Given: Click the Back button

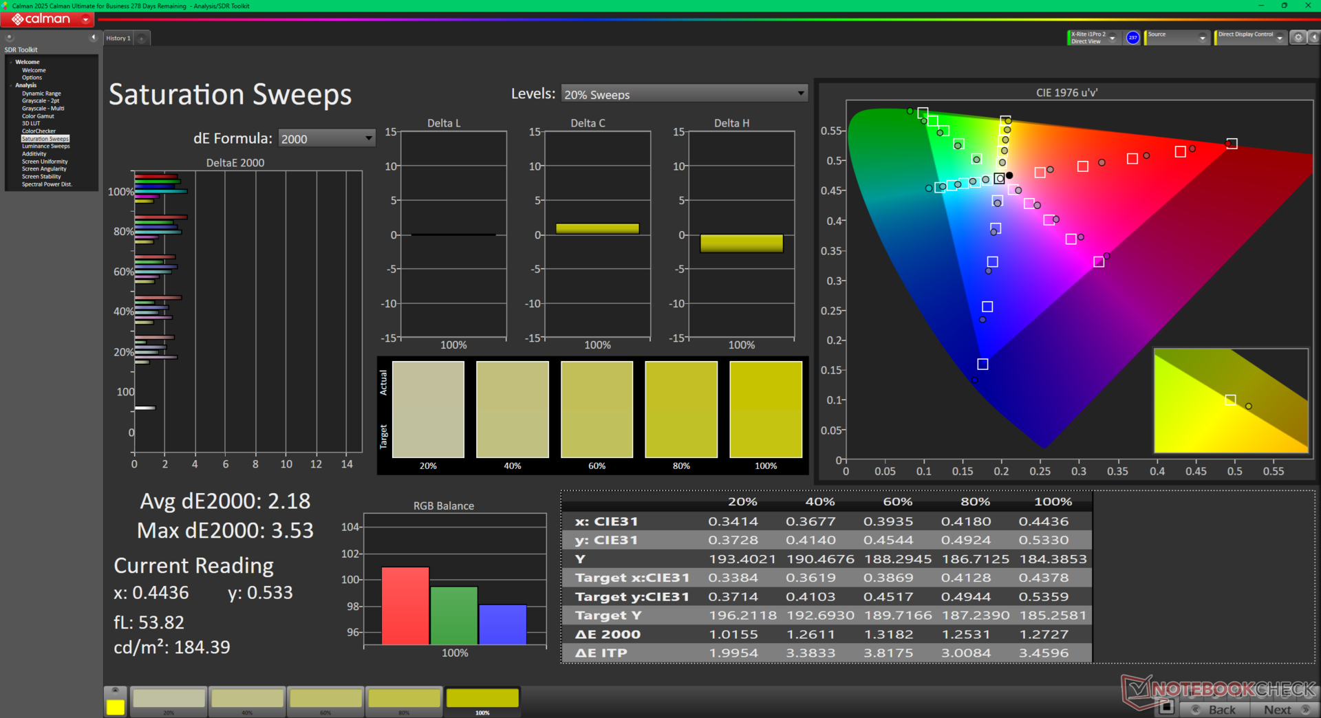Looking at the screenshot, I should point(1215,709).
